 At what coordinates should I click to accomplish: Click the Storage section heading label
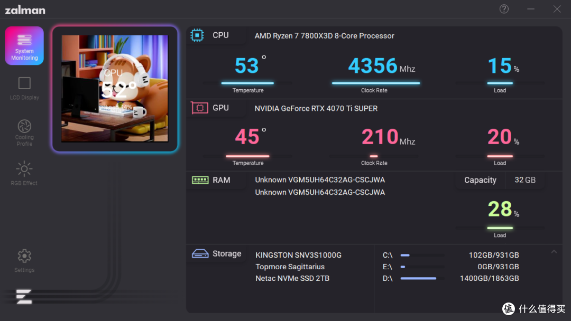(226, 254)
